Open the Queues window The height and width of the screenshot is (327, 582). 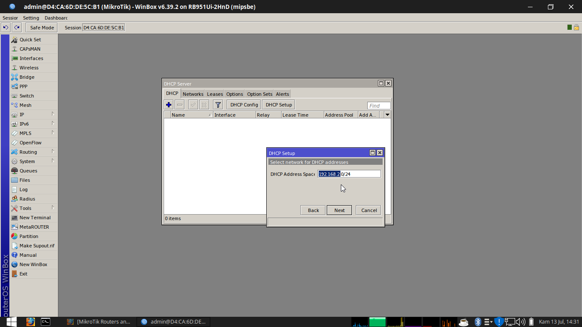[34, 171]
